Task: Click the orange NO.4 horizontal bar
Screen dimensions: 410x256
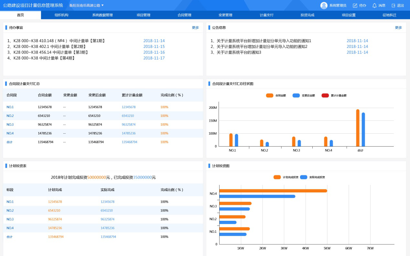Action: [x=273, y=191]
